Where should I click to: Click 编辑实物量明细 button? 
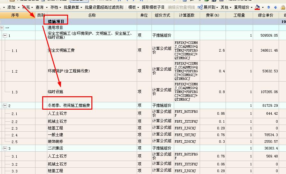(x=181, y=7)
